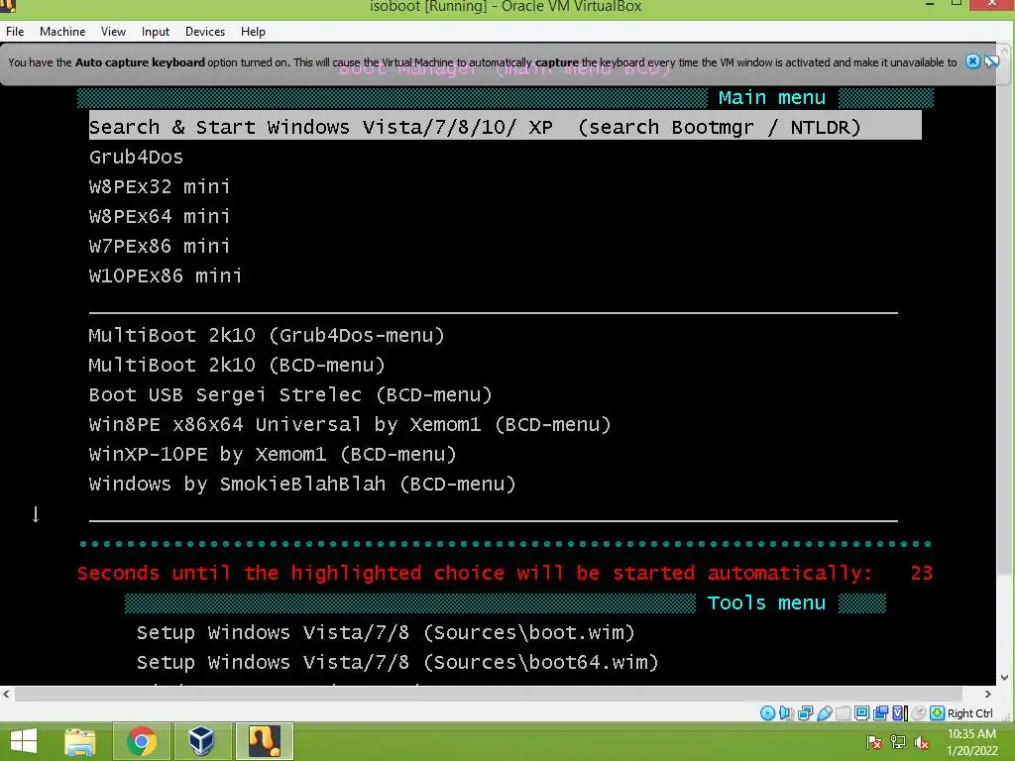Screen dimensions: 1015x761
Task: Select the 'W8PEx32 mini' boot entry
Action: coord(160,186)
